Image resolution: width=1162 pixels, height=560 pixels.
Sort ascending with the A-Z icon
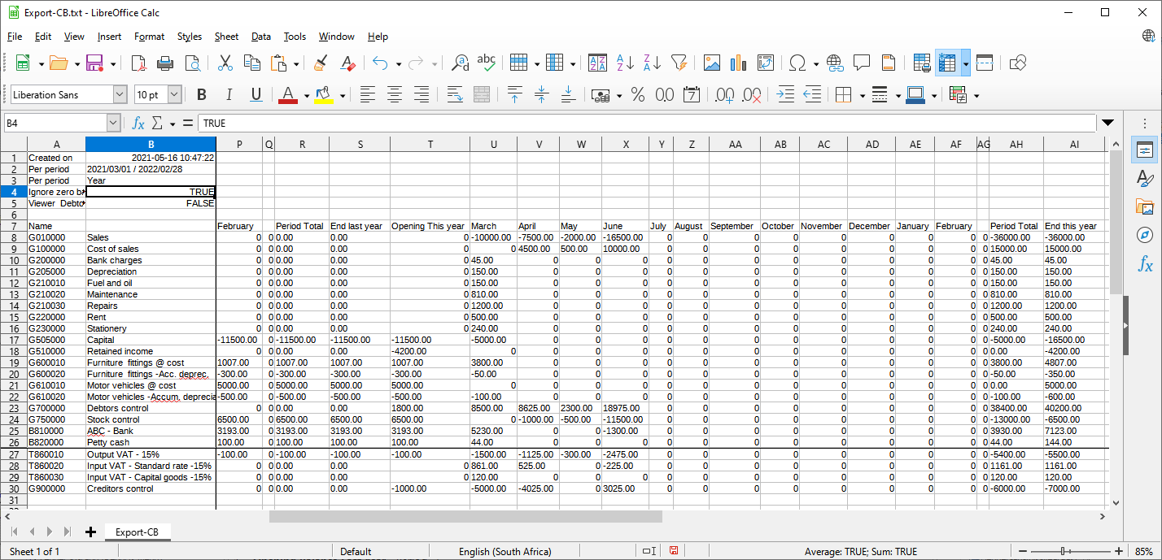pyautogui.click(x=625, y=63)
